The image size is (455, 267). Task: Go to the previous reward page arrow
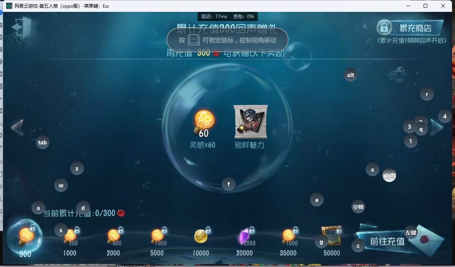[17, 128]
